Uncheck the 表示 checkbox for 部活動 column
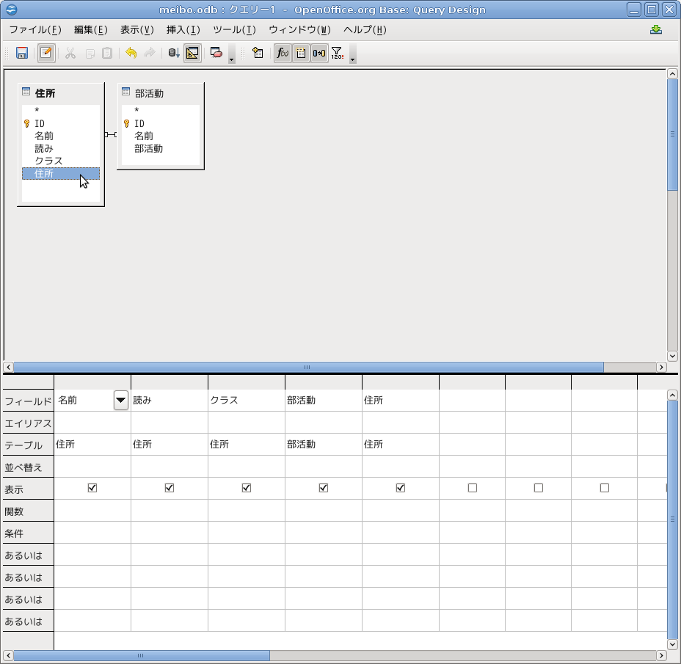 (x=324, y=488)
